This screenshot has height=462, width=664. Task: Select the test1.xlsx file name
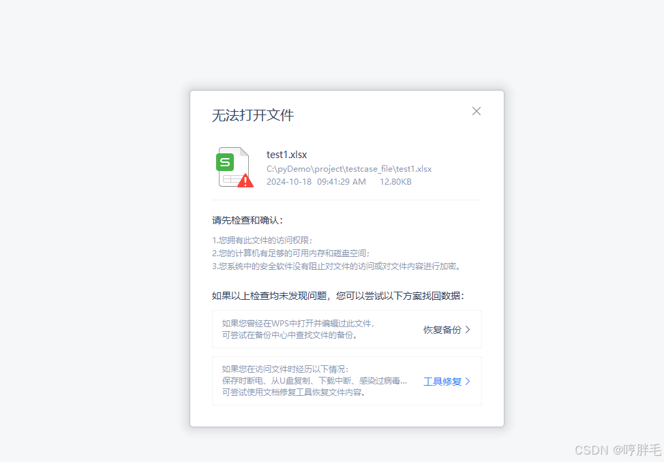tap(287, 154)
